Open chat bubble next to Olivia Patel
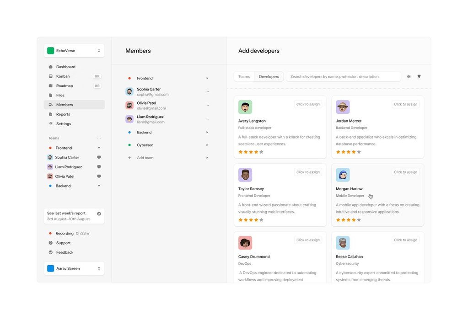The width and height of the screenshot is (468, 320). pyautogui.click(x=99, y=176)
